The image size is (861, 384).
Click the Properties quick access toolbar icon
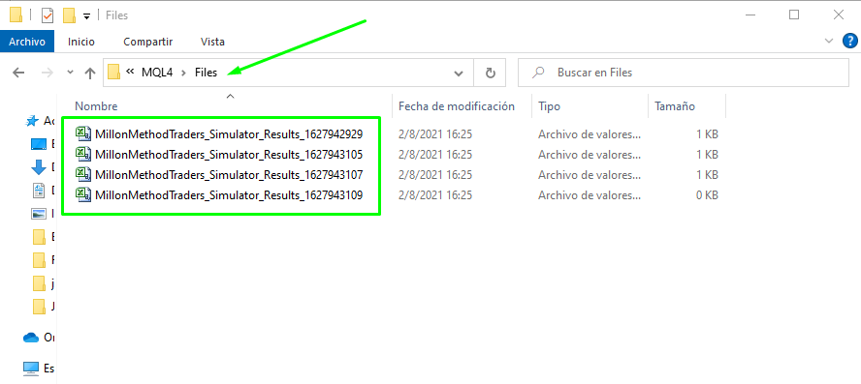tap(48, 15)
